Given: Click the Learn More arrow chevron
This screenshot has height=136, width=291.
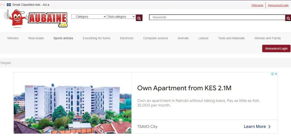Looking at the screenshot, I should pyautogui.click(x=269, y=126).
